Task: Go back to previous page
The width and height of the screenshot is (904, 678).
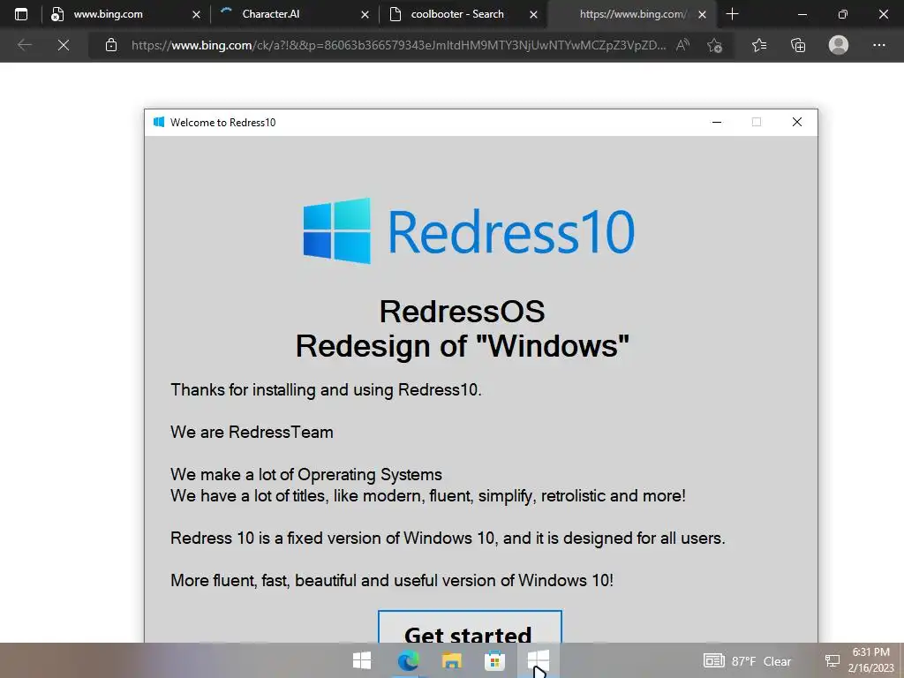Action: click(x=24, y=45)
